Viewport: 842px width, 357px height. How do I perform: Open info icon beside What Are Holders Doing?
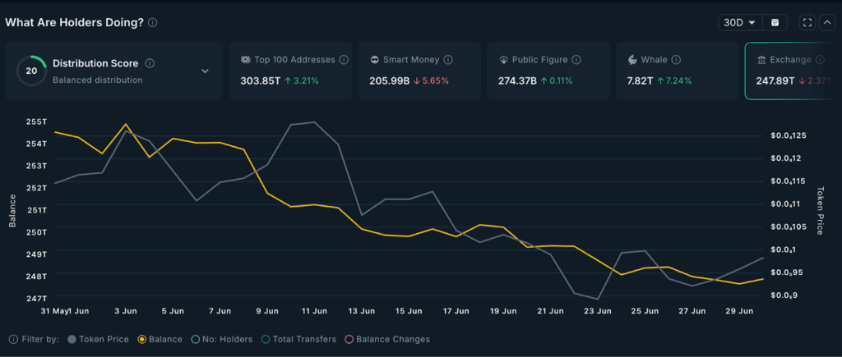(x=153, y=22)
